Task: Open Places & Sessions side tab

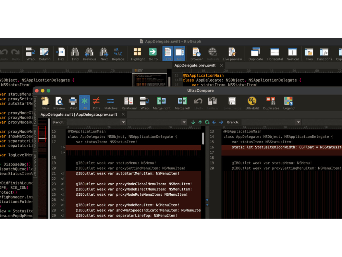Action: pos(35,111)
